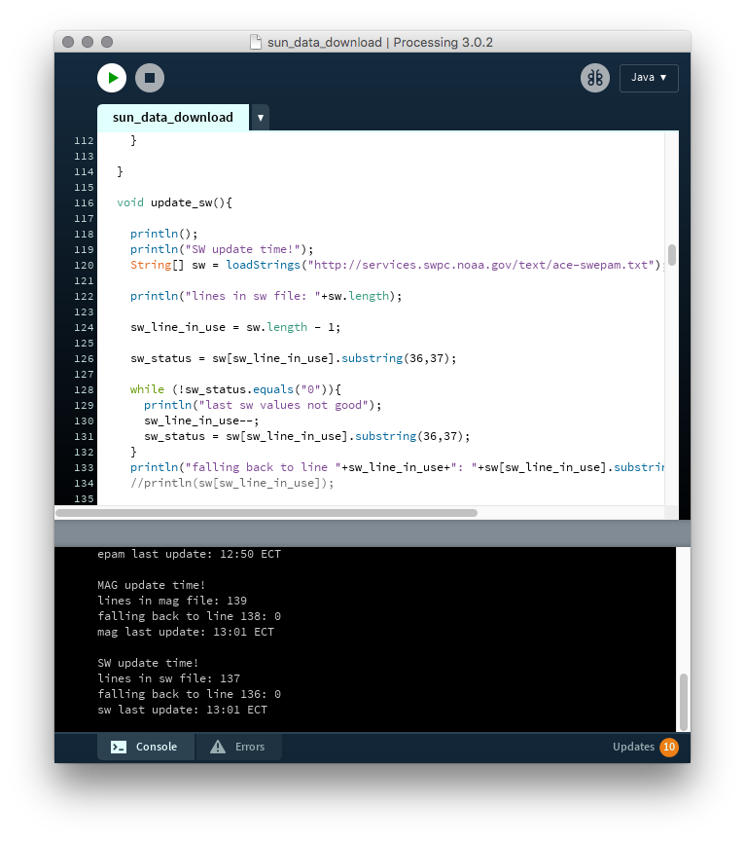
Task: Click the gray divider above the console
Action: click(372, 532)
